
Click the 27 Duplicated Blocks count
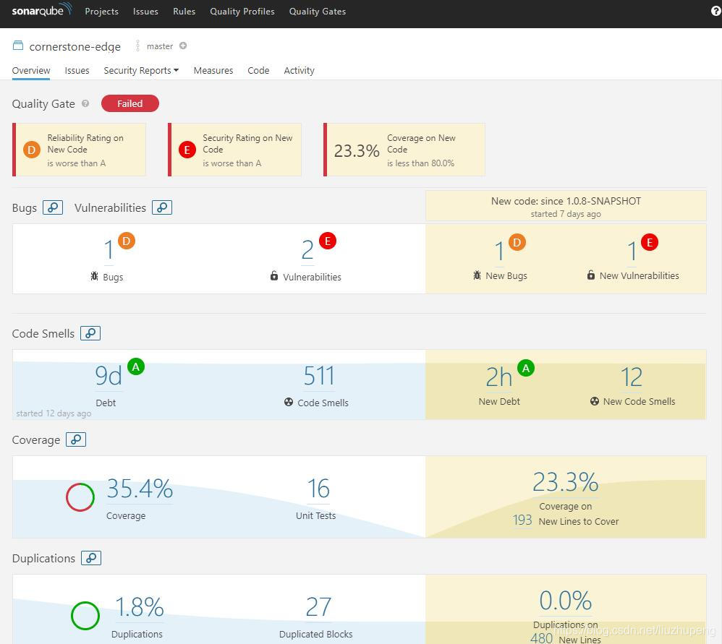(x=318, y=607)
